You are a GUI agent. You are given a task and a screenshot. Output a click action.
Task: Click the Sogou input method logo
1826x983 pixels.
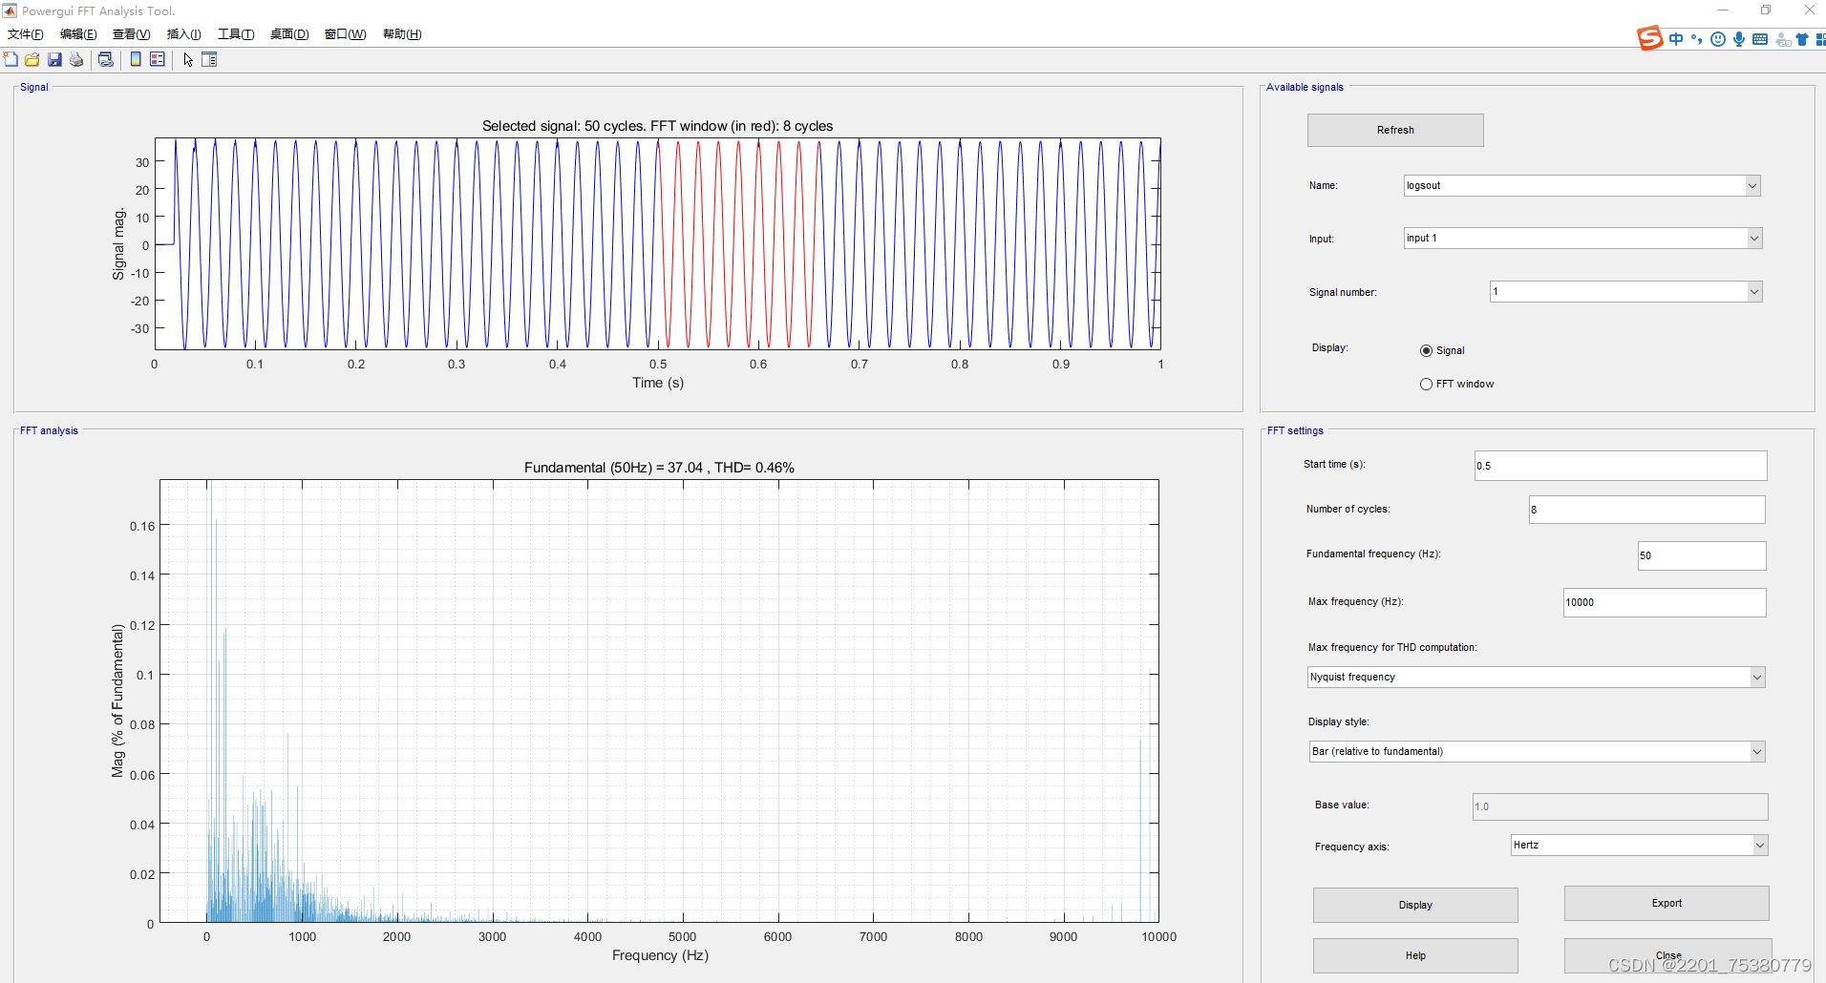(1649, 38)
